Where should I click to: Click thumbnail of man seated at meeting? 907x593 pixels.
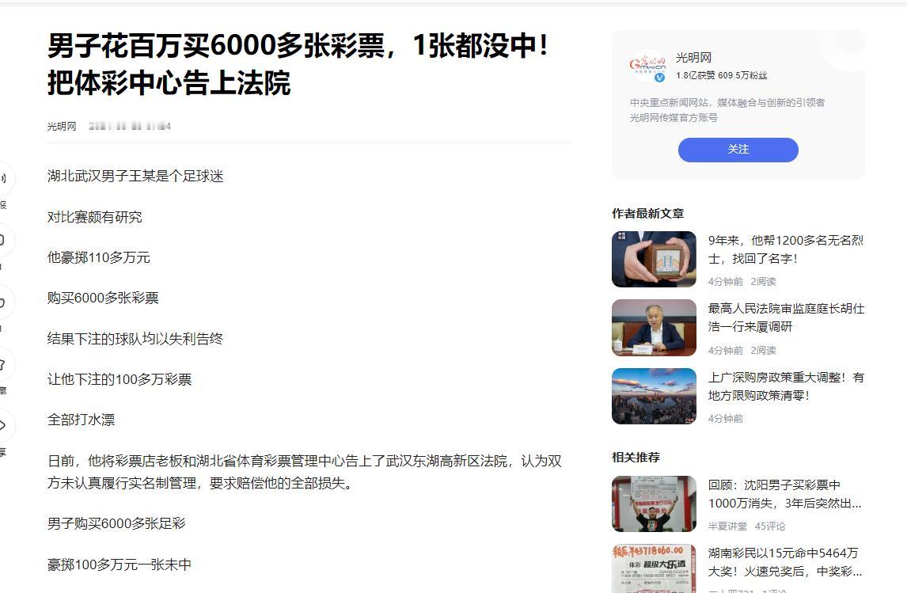point(655,328)
